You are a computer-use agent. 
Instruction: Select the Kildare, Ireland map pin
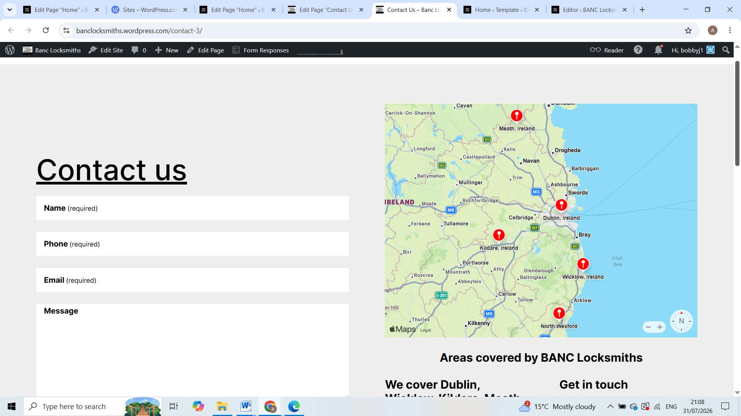tap(499, 235)
